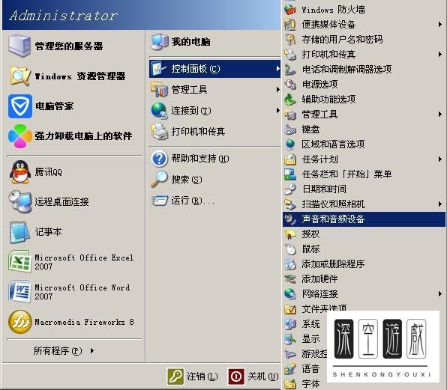Open 电脑管家 shield icon
Image resolution: width=447 pixels, height=390 pixels.
tap(20, 106)
